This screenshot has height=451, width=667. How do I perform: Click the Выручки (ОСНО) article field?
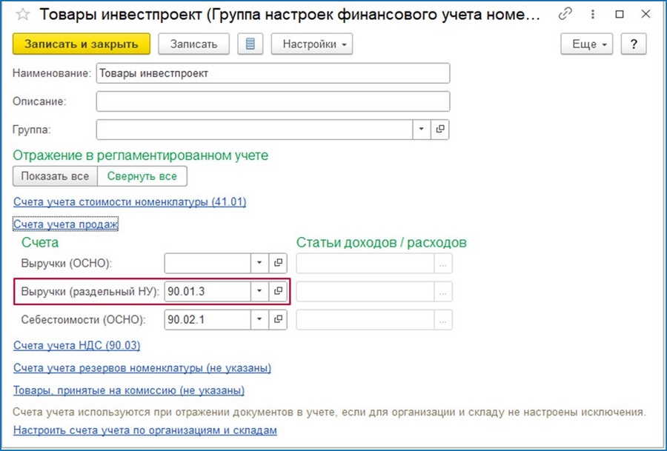point(365,264)
